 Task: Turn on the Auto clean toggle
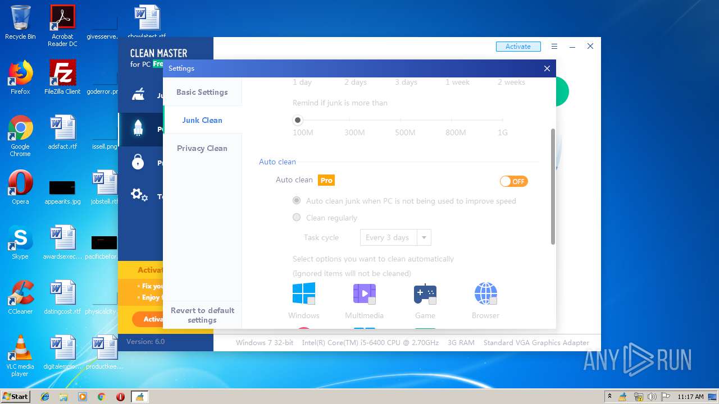pos(514,181)
